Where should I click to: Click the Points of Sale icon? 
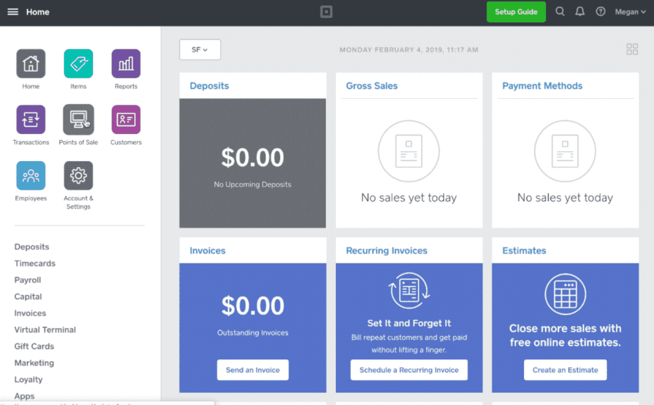[78, 119]
